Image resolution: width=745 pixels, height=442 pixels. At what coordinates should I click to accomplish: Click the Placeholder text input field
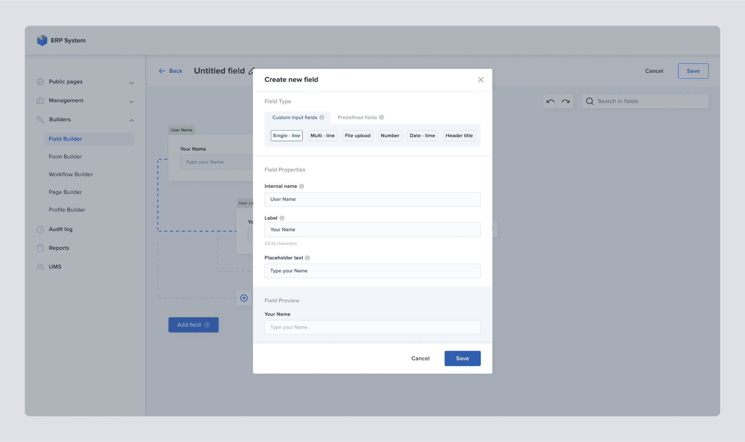[x=372, y=271]
